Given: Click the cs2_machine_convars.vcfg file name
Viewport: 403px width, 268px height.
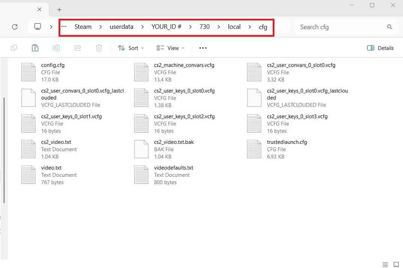Looking at the screenshot, I should 184,65.
